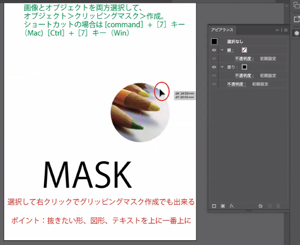Collapse the 塗り fill attribute chevron
Viewport: 300px width, 245px height.
point(222,67)
